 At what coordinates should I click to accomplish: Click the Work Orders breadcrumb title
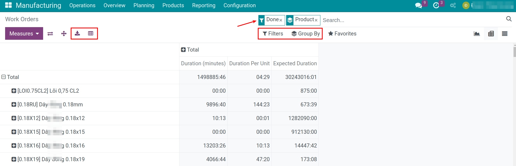[22, 19]
